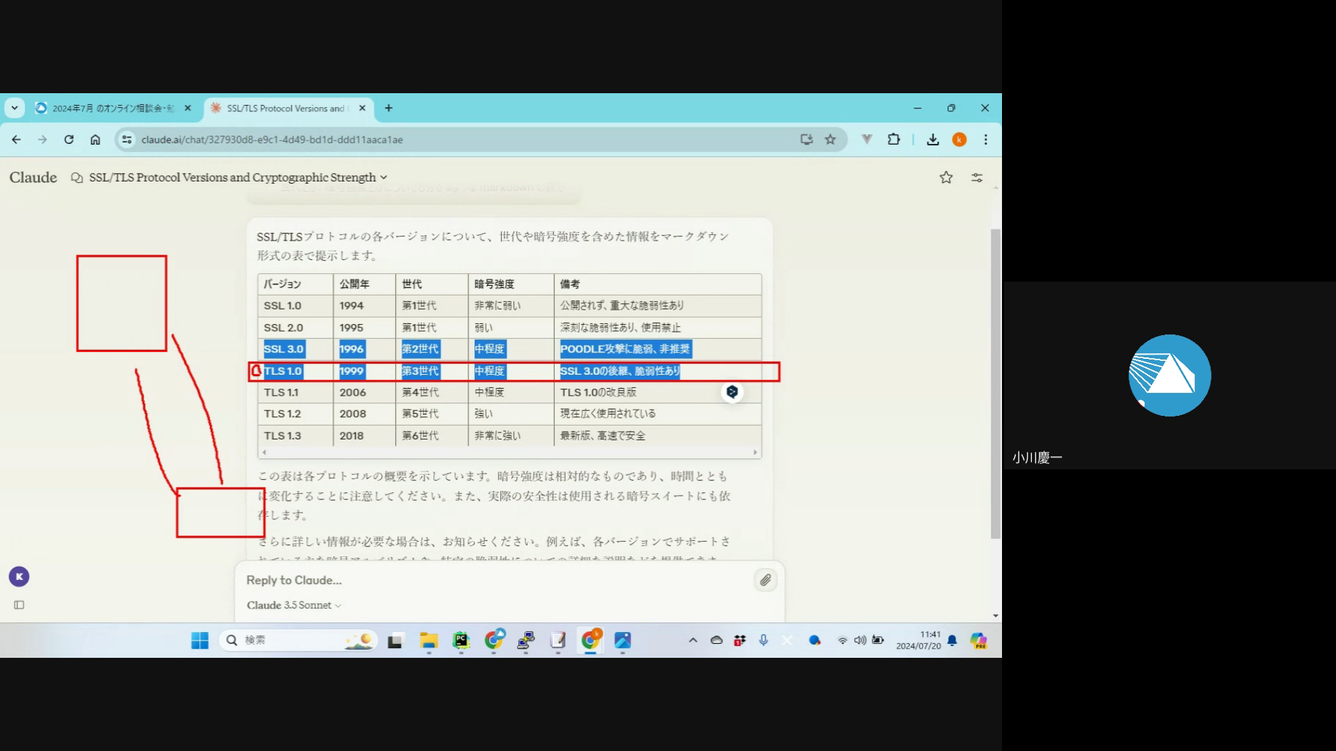Go to browser home page
Viewport: 1336px width, 751px height.
pos(95,140)
